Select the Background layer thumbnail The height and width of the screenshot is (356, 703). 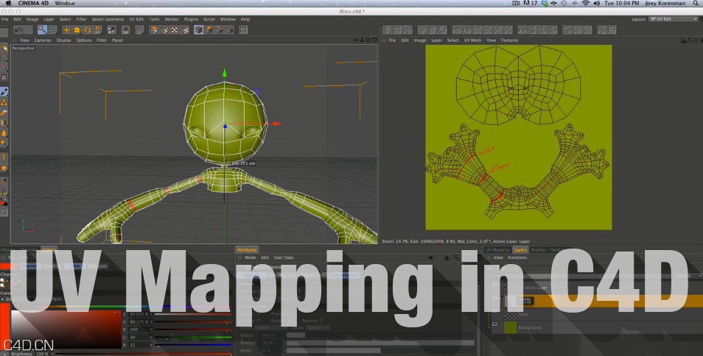pos(511,327)
